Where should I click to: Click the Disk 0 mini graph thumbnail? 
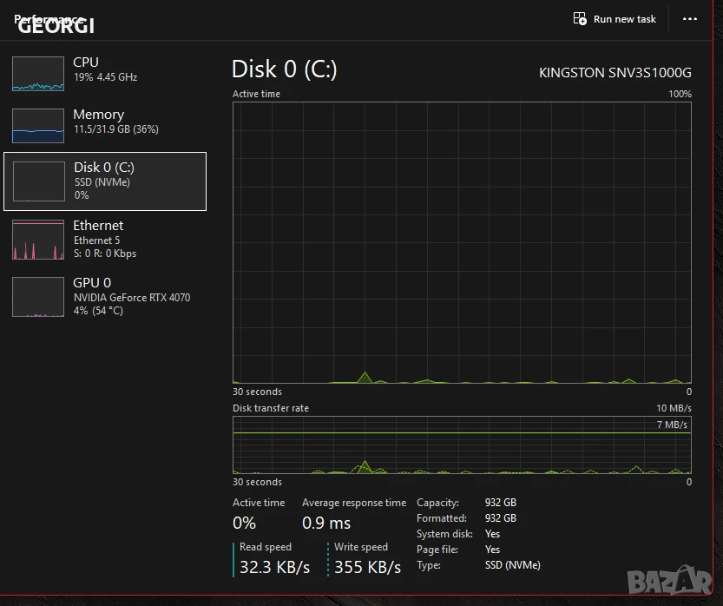39,181
